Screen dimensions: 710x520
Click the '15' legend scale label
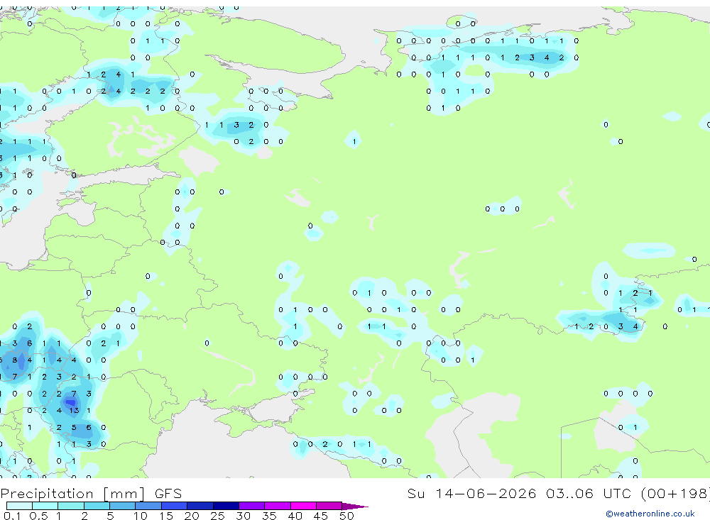coord(166,516)
